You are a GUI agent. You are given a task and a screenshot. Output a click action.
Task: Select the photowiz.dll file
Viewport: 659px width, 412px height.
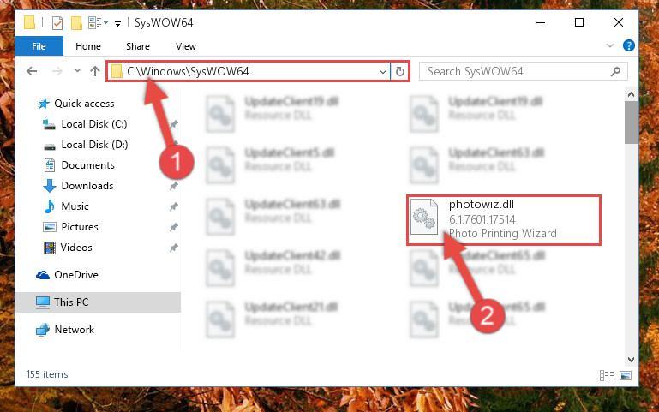point(504,219)
